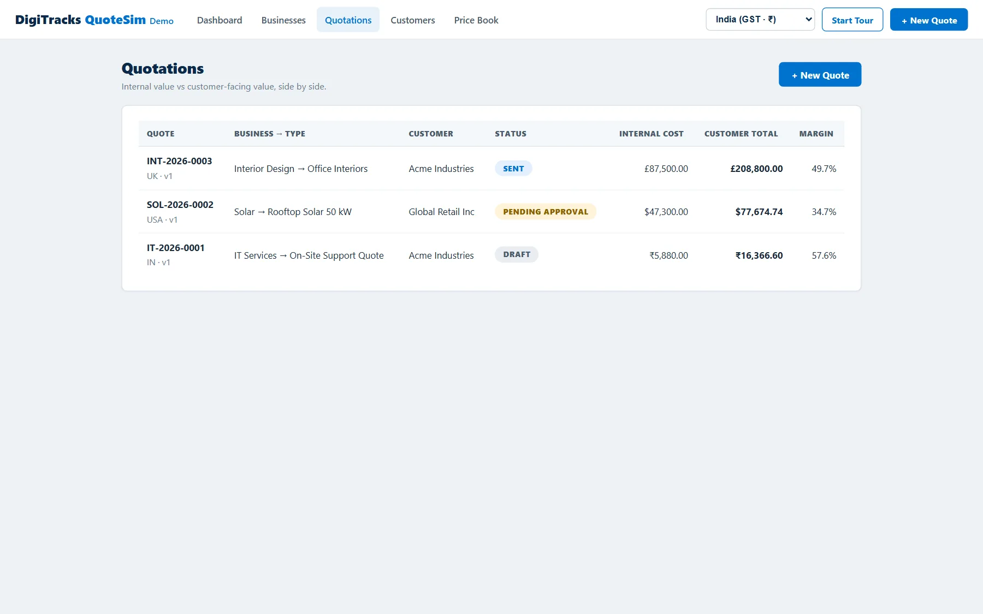Click Acme Industries in the IT-2026-0001 row
983x614 pixels.
[x=441, y=255]
